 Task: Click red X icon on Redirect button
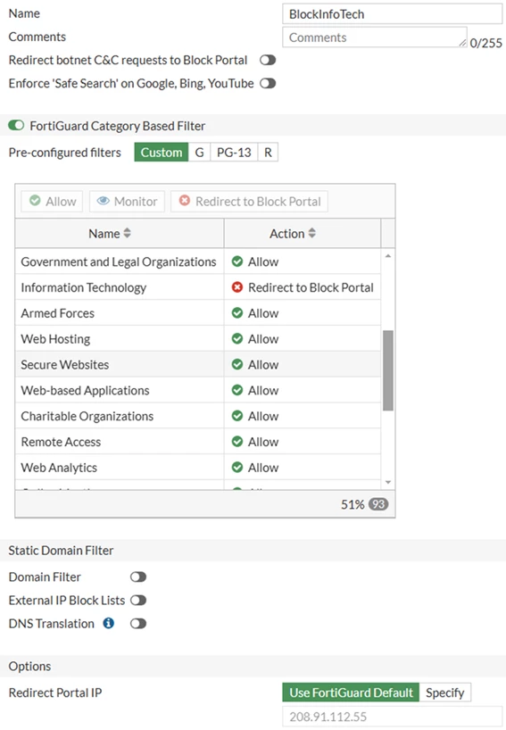coord(185,201)
